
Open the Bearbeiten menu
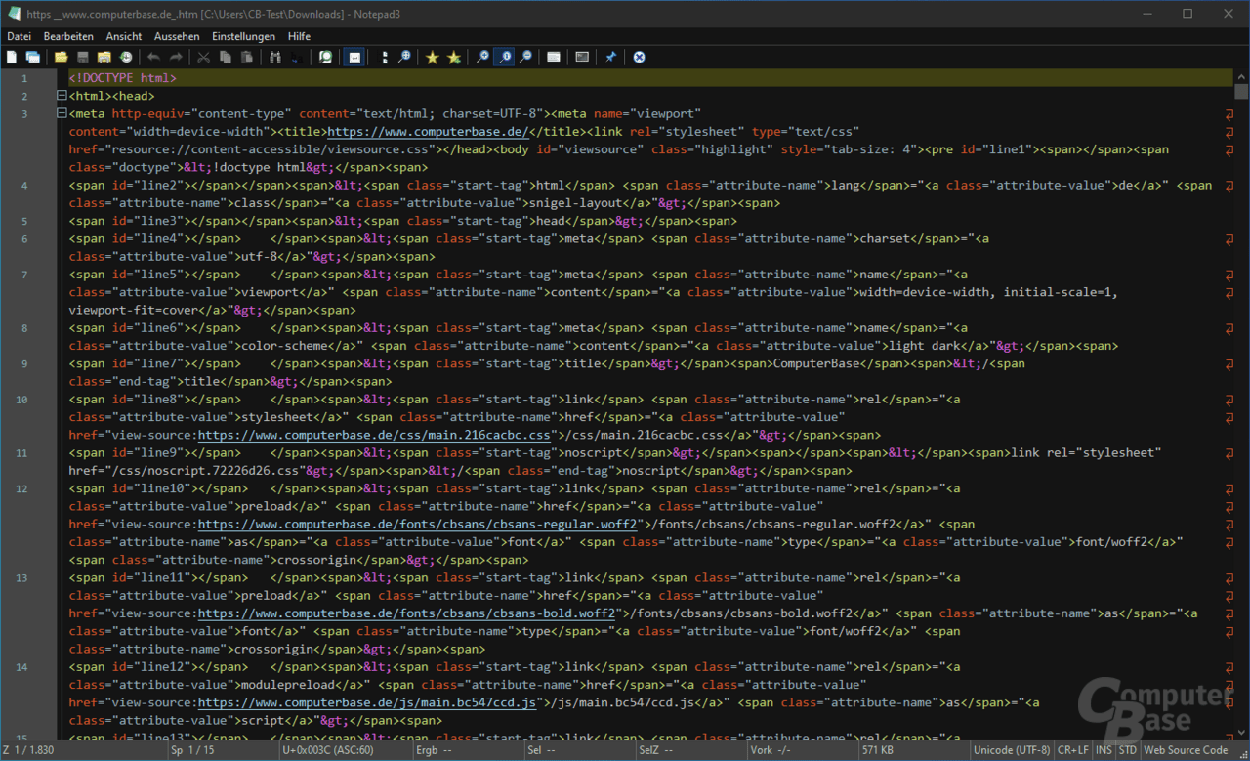[68, 36]
